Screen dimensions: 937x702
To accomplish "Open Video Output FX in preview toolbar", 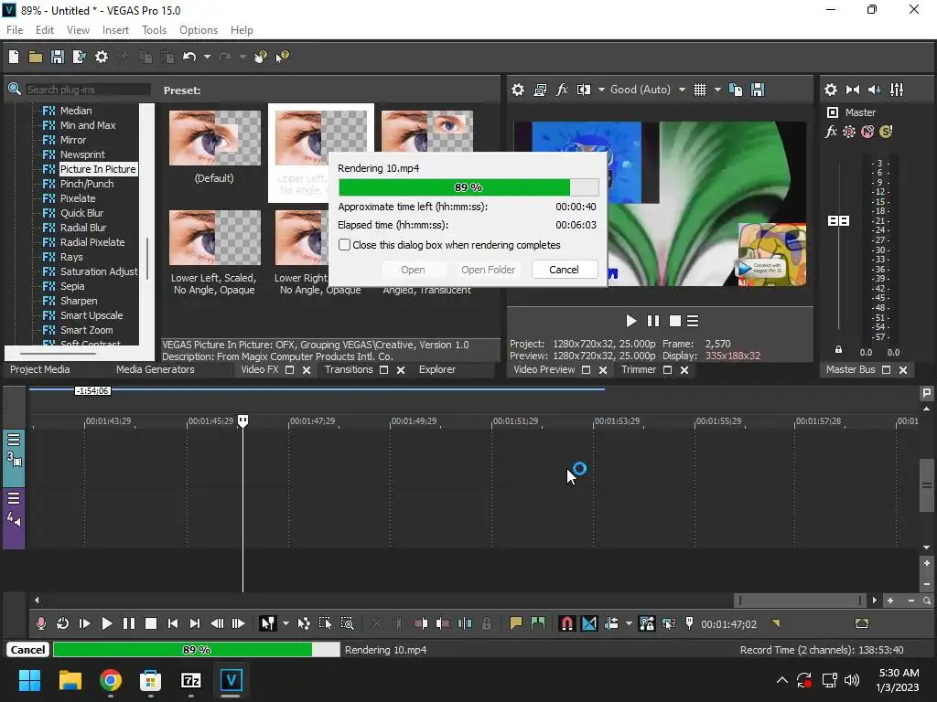I will pos(562,90).
